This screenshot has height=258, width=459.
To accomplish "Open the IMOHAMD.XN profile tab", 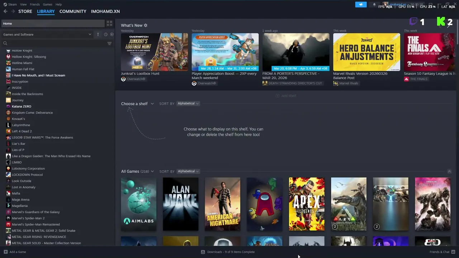I will [x=105, y=11].
